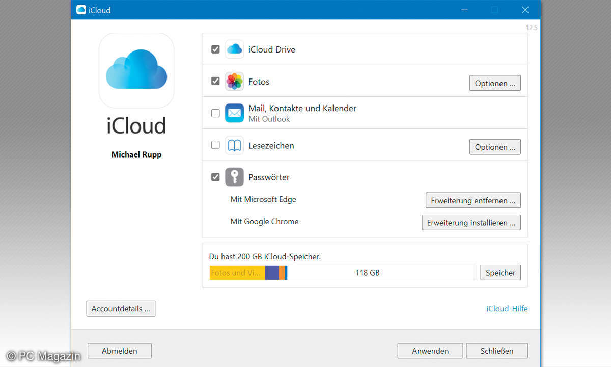
Task: Enable Mail, Kontakte und Kalender checkbox
Action: (215, 113)
